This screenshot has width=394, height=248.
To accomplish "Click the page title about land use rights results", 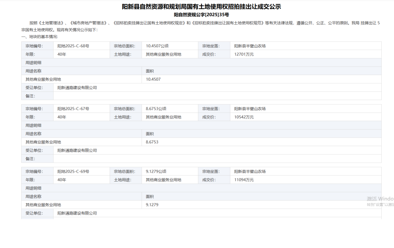I will coord(201,7).
